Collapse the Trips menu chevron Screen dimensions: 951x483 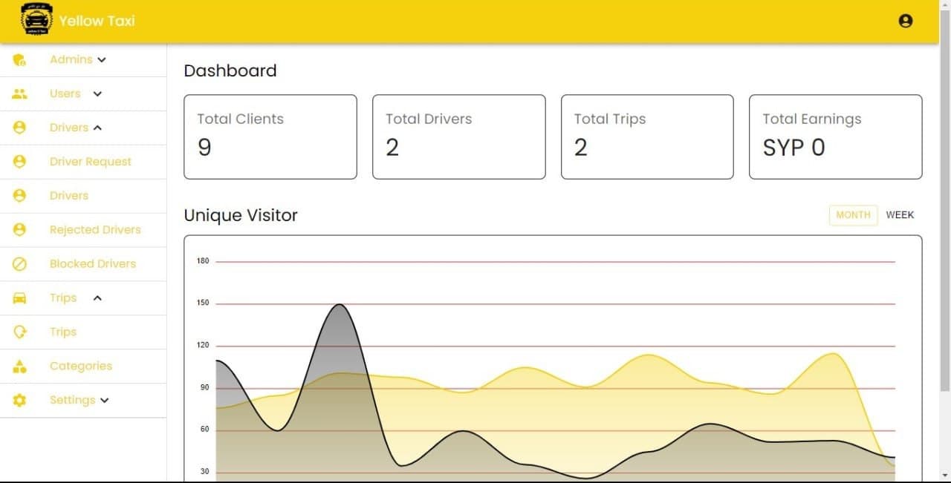pos(97,298)
